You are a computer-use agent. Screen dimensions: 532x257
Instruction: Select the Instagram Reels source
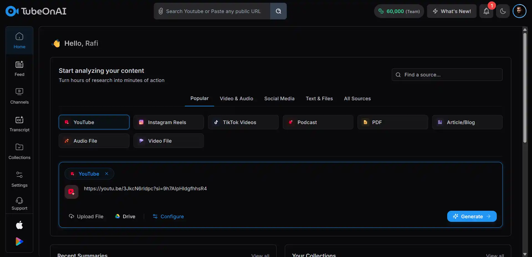pyautogui.click(x=169, y=122)
